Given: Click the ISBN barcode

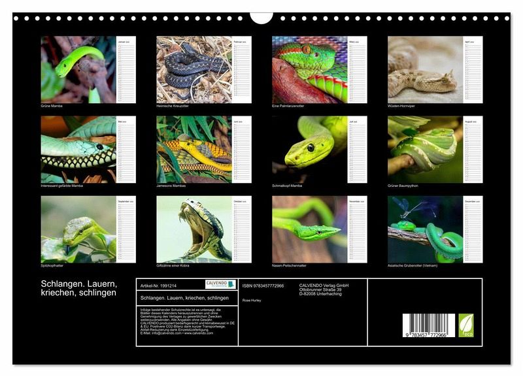Looking at the screenshot, I should point(428,325).
